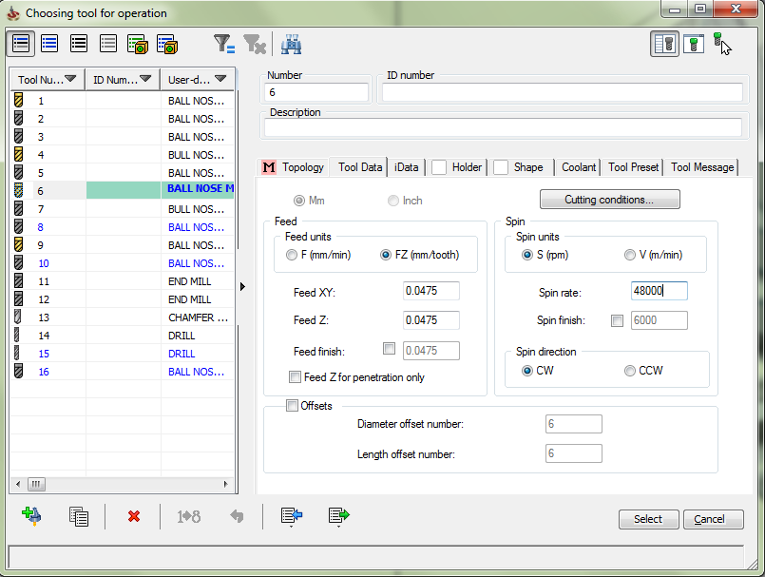Open the import tools dropdown with blue arrow

coord(291,516)
